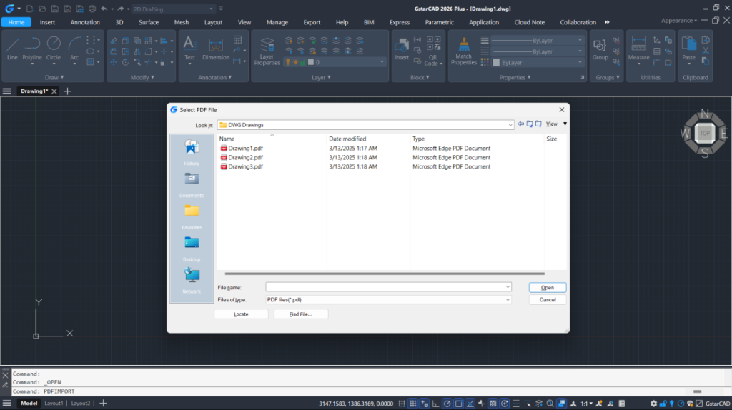The height and width of the screenshot is (410, 732).
Task: Open Layer Properties manager
Action: [267, 50]
